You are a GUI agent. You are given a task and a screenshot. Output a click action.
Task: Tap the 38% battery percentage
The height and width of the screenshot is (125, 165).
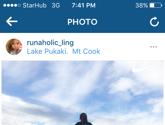[x=142, y=5]
